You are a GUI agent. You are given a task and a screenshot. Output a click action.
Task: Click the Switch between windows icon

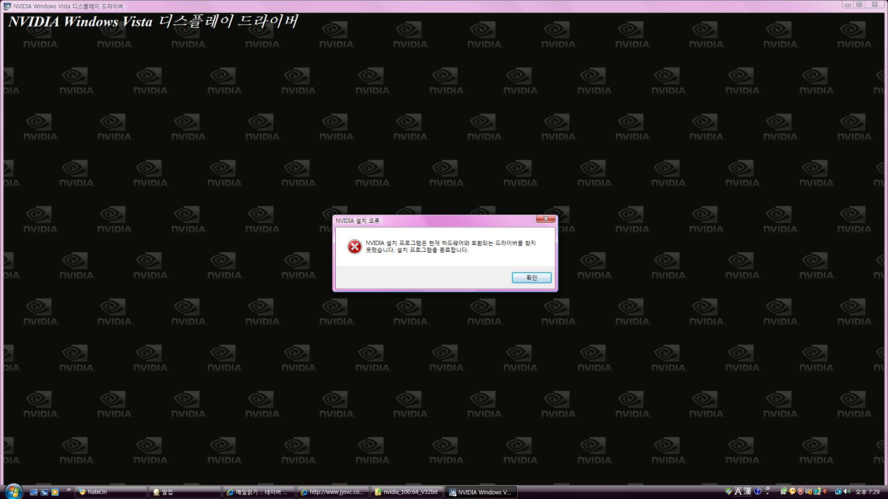click(44, 492)
